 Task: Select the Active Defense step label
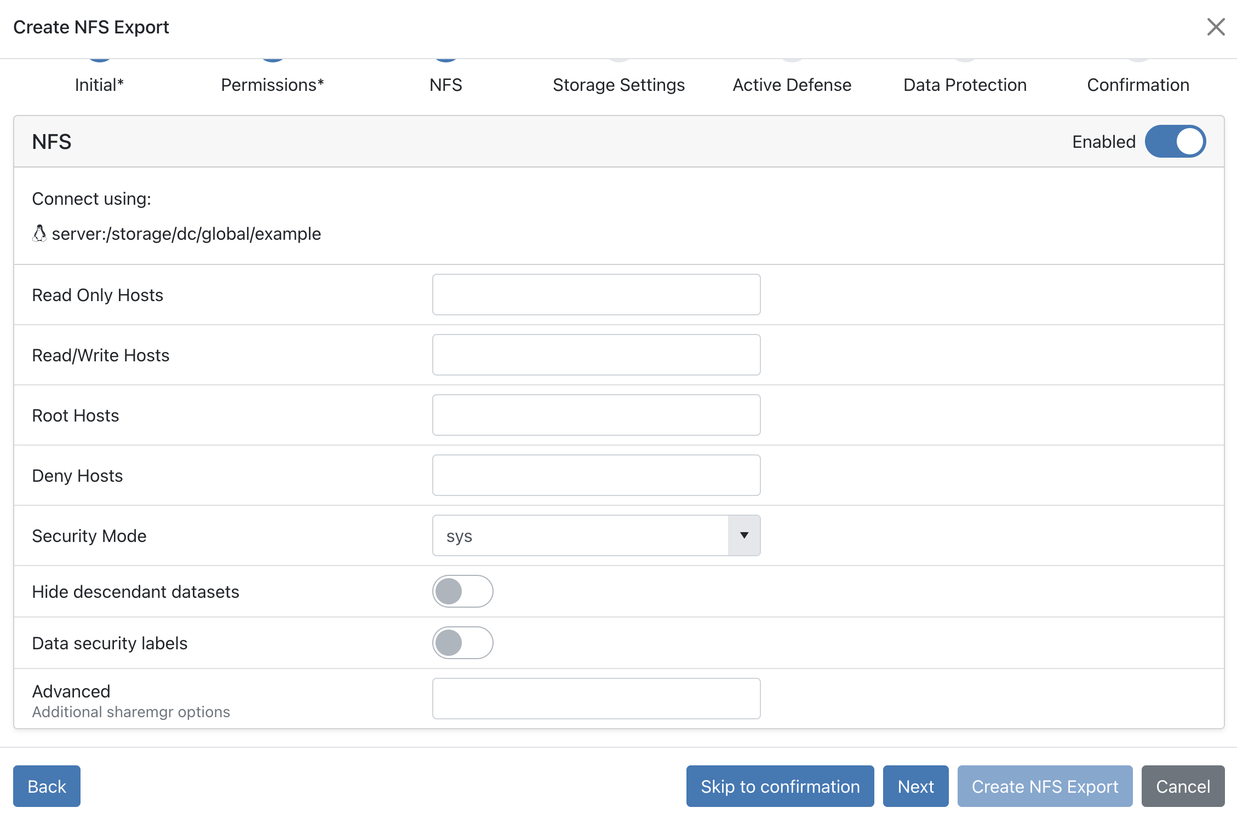click(x=792, y=85)
